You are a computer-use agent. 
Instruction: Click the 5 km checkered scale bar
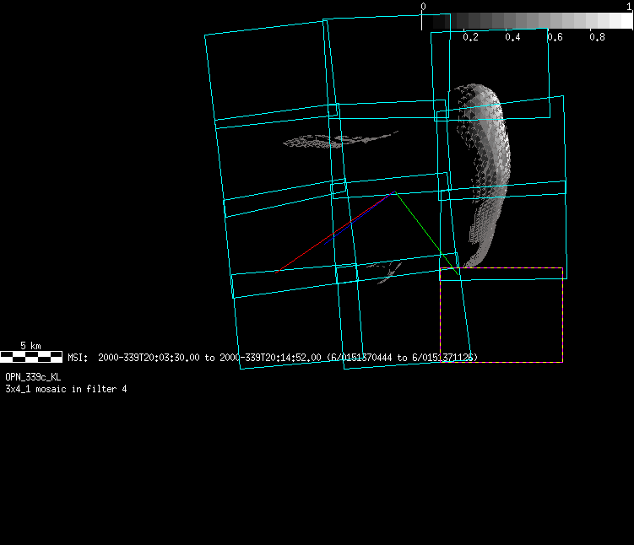(x=30, y=357)
